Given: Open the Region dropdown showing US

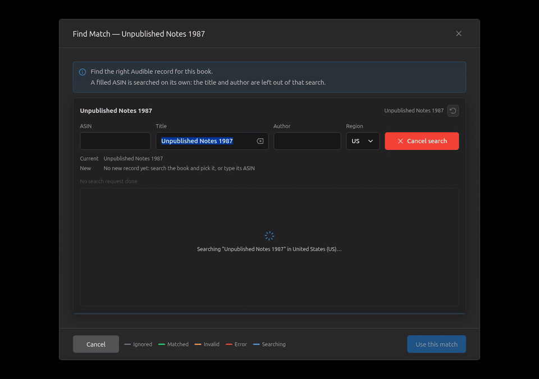Looking at the screenshot, I should click(x=363, y=141).
